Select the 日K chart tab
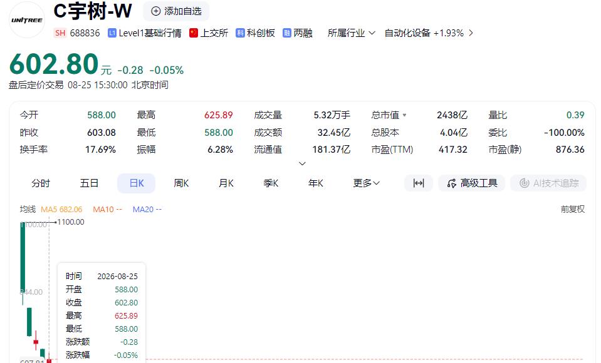The image size is (601, 363). click(137, 183)
